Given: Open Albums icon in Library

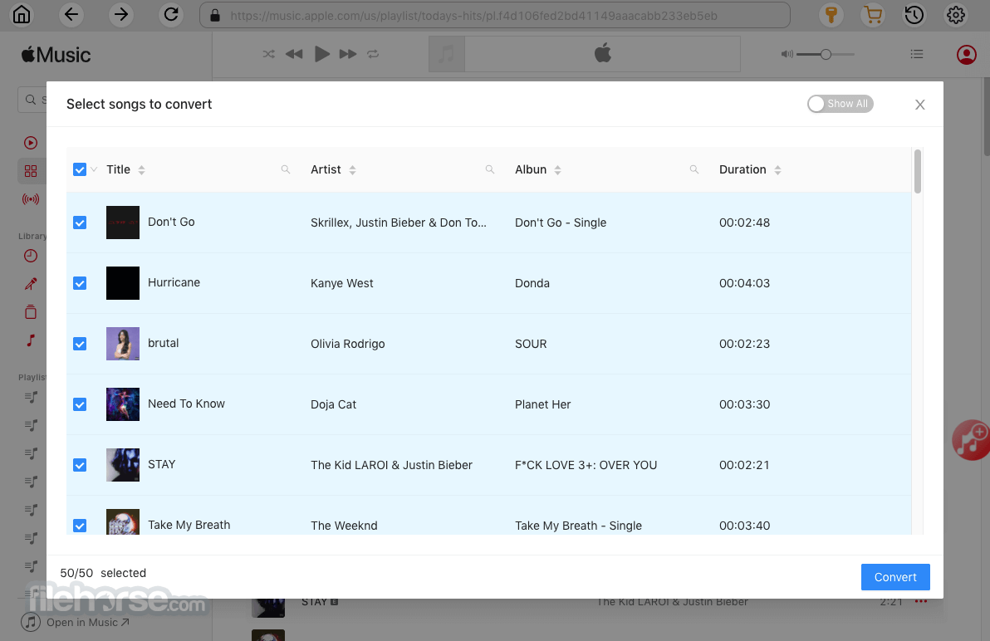Looking at the screenshot, I should click(30, 311).
